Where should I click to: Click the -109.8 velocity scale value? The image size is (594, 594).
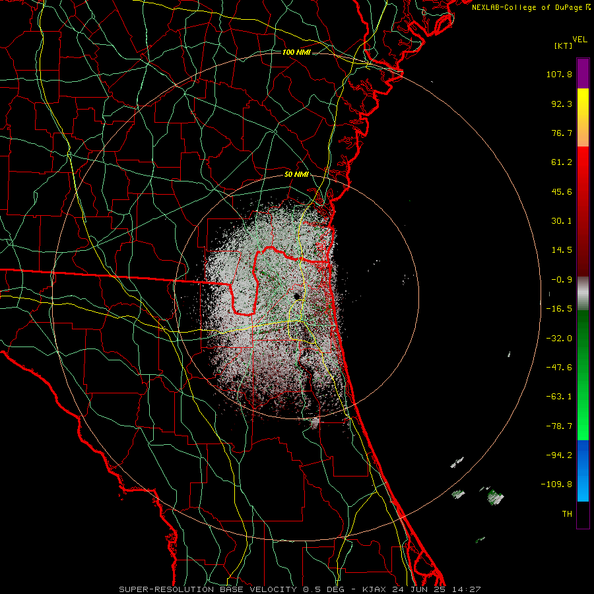(556, 484)
